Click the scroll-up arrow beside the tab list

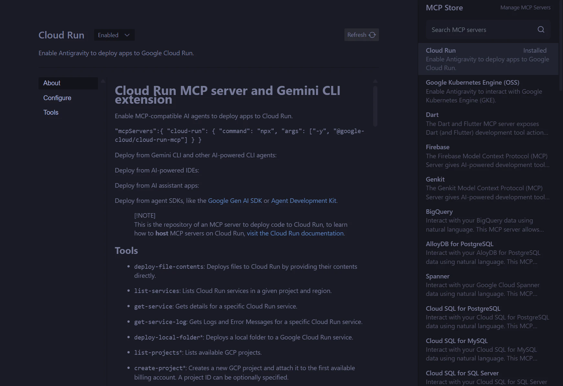[103, 81]
